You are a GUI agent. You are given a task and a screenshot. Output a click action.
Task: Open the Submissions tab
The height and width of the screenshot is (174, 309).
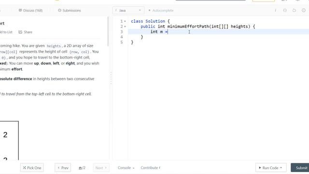[70, 10]
